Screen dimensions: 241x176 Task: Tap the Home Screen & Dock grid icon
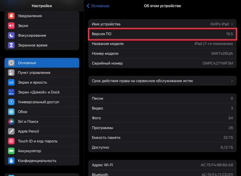[x=11, y=92]
